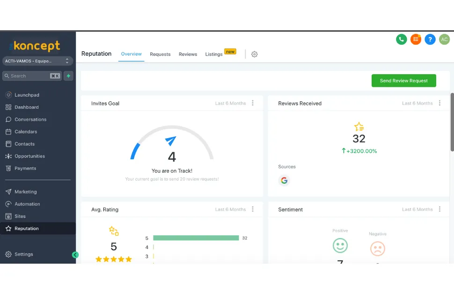This screenshot has width=454, height=294.
Task: Click in the sidebar Search field
Action: [x=32, y=76]
